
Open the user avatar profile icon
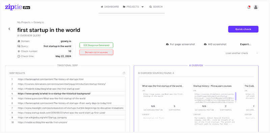pos(256,7)
